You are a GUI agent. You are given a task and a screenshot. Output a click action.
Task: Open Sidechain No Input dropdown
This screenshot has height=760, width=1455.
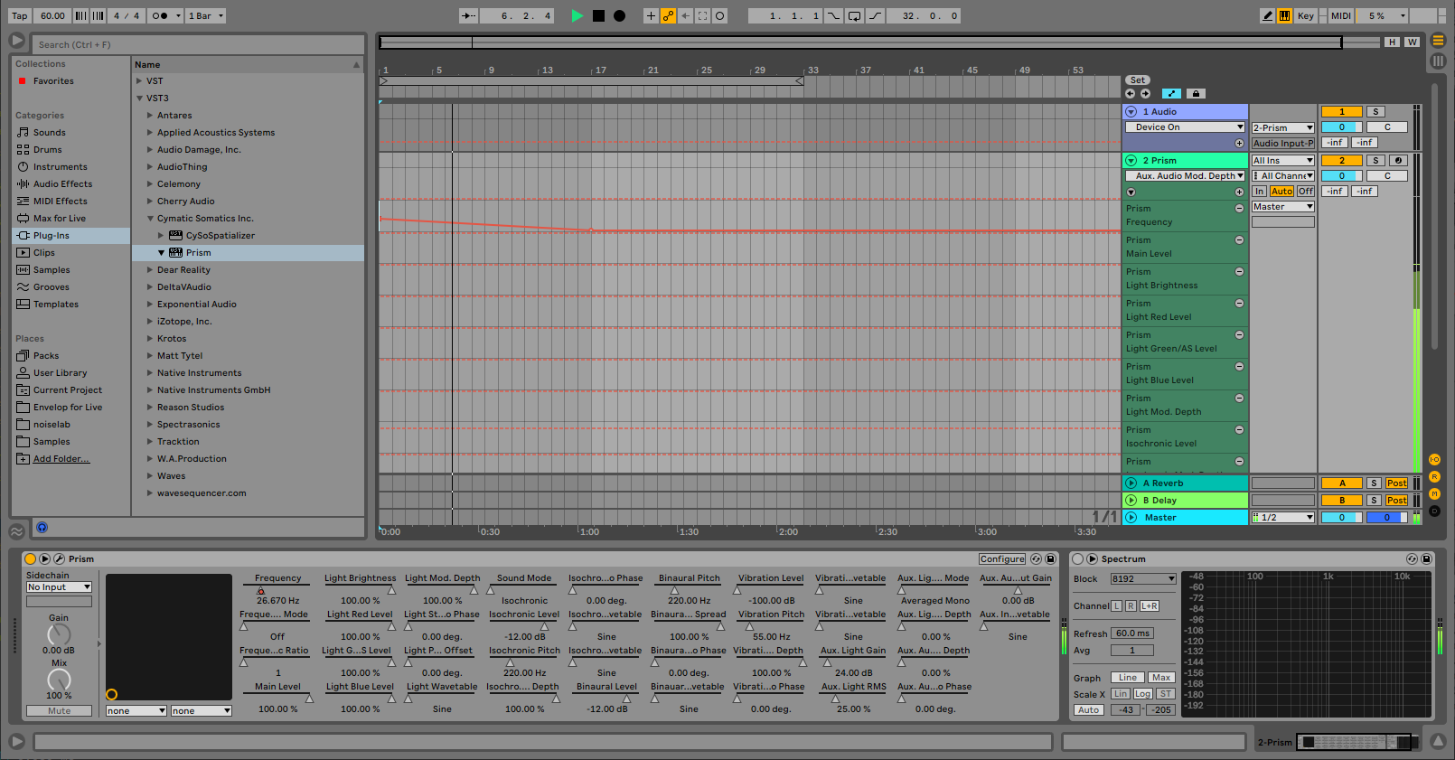59,587
